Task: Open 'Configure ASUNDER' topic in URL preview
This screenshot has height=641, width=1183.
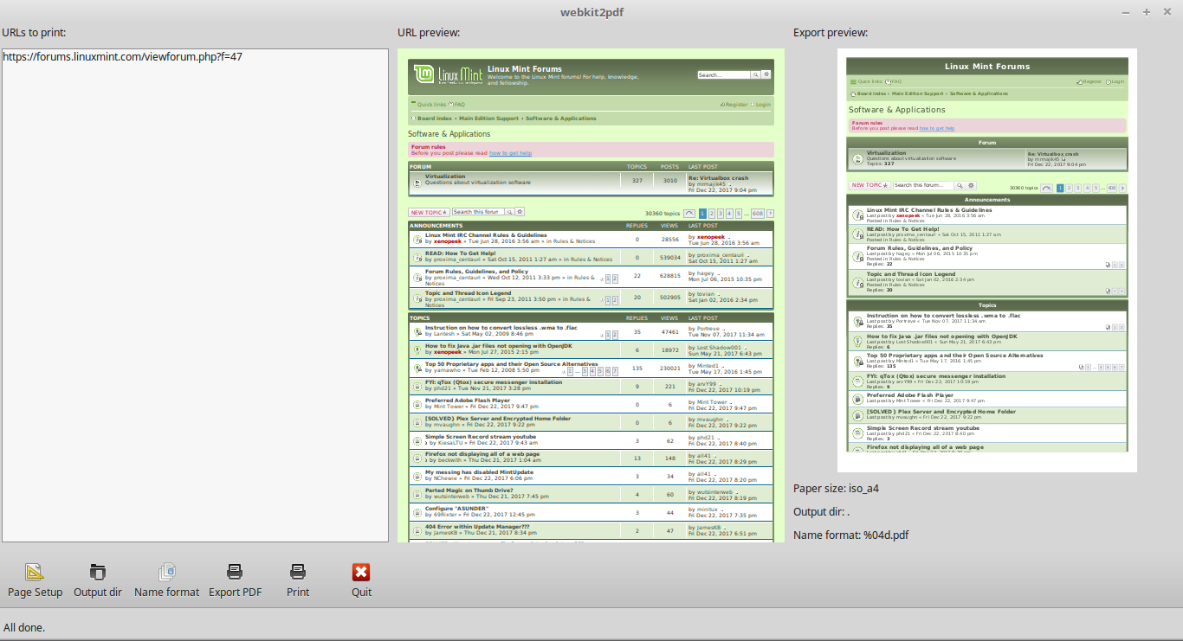Action: [458, 509]
